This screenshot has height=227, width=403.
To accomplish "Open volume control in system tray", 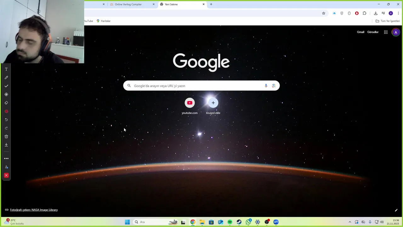I will coord(382,222).
